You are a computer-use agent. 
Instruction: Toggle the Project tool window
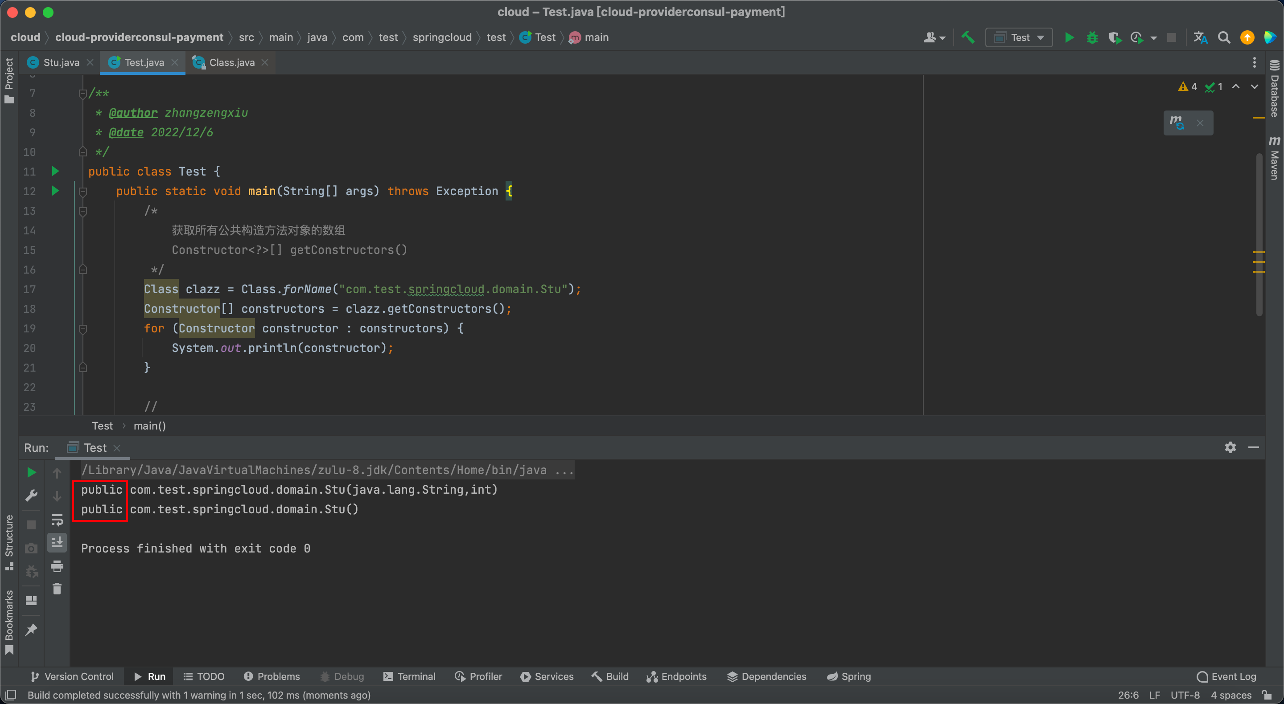click(9, 80)
